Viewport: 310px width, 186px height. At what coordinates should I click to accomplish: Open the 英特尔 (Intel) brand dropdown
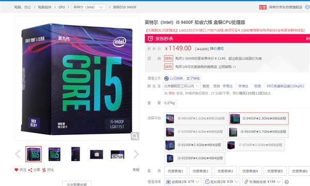tap(89, 7)
